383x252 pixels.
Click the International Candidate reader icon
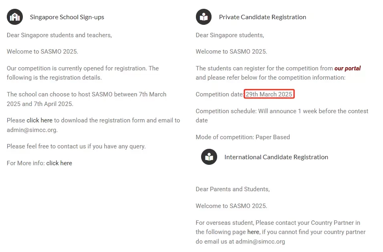tap(209, 157)
